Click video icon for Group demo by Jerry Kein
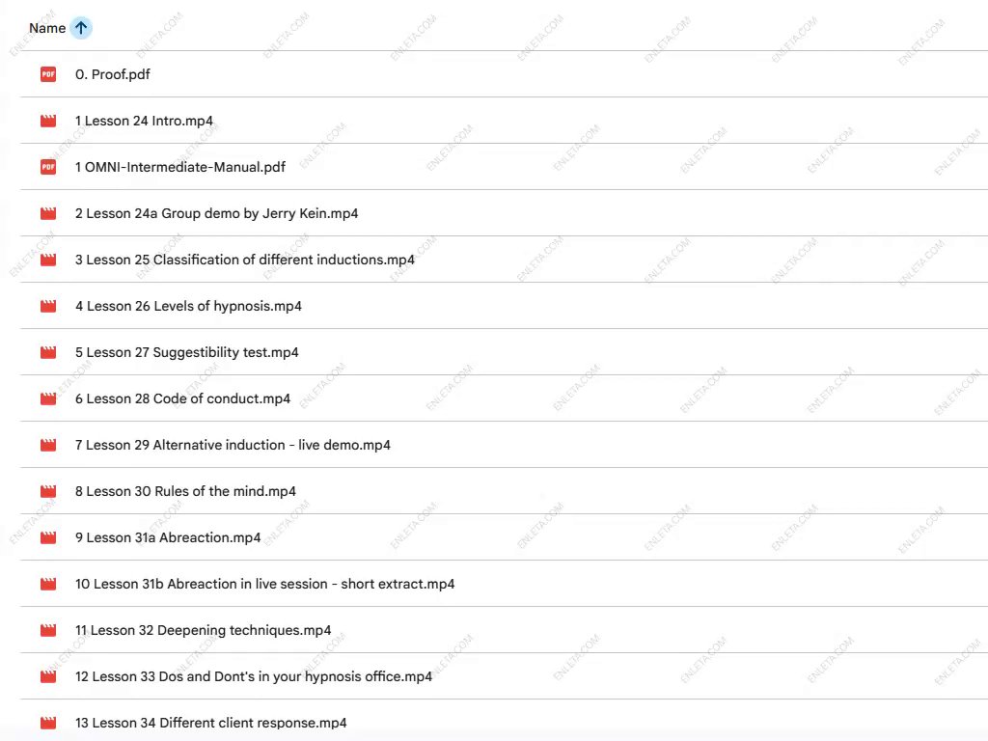The width and height of the screenshot is (988, 741). pyautogui.click(x=48, y=213)
